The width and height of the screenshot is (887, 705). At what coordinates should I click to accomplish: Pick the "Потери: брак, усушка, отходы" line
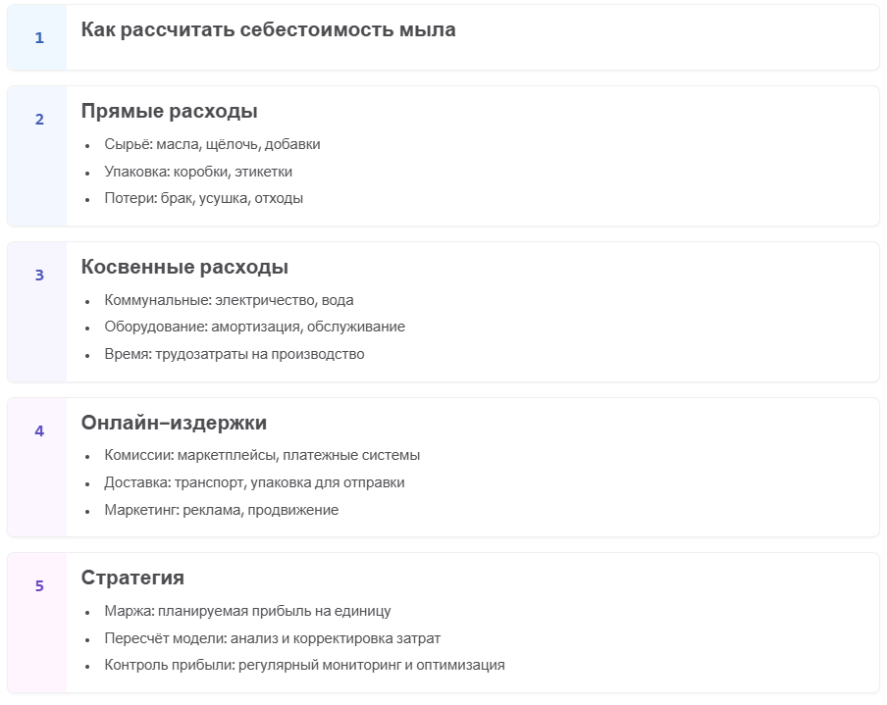coord(203,198)
